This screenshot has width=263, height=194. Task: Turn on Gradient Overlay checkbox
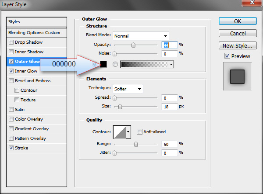[11, 128]
